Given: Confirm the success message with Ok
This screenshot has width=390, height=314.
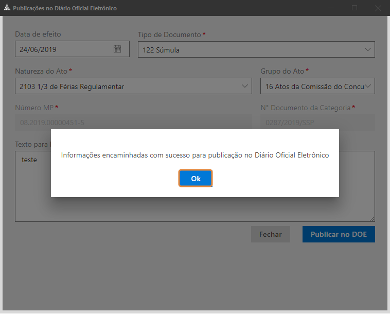Looking at the screenshot, I should pyautogui.click(x=196, y=178).
